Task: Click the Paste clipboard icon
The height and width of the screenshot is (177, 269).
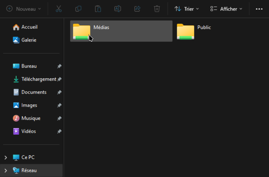Action: click(98, 9)
